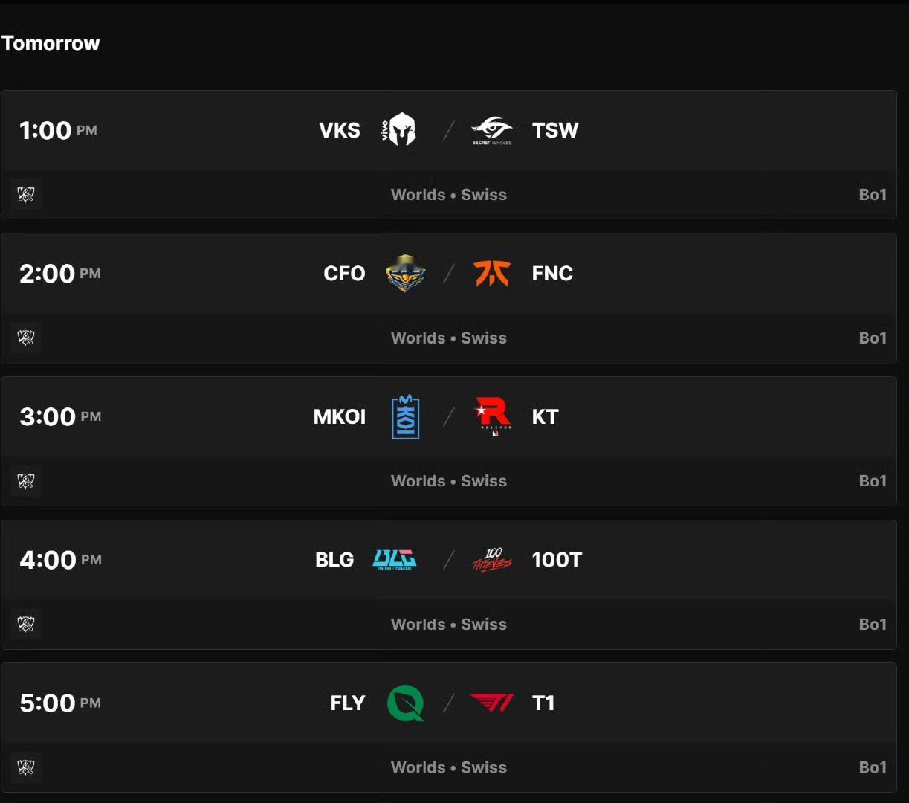Click the Bilibili Gaming BLG logo
909x803 pixels.
pos(395,560)
